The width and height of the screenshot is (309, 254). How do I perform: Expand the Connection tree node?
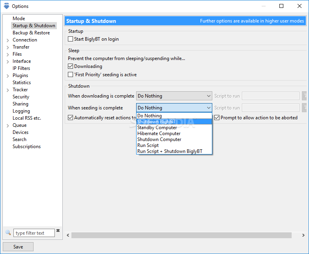point(7,40)
